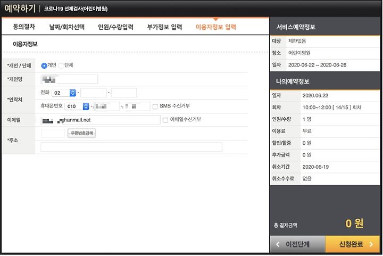383x256 pixels.
Task: Go to the 이용자정보 입력 step tab
Action: point(216,27)
